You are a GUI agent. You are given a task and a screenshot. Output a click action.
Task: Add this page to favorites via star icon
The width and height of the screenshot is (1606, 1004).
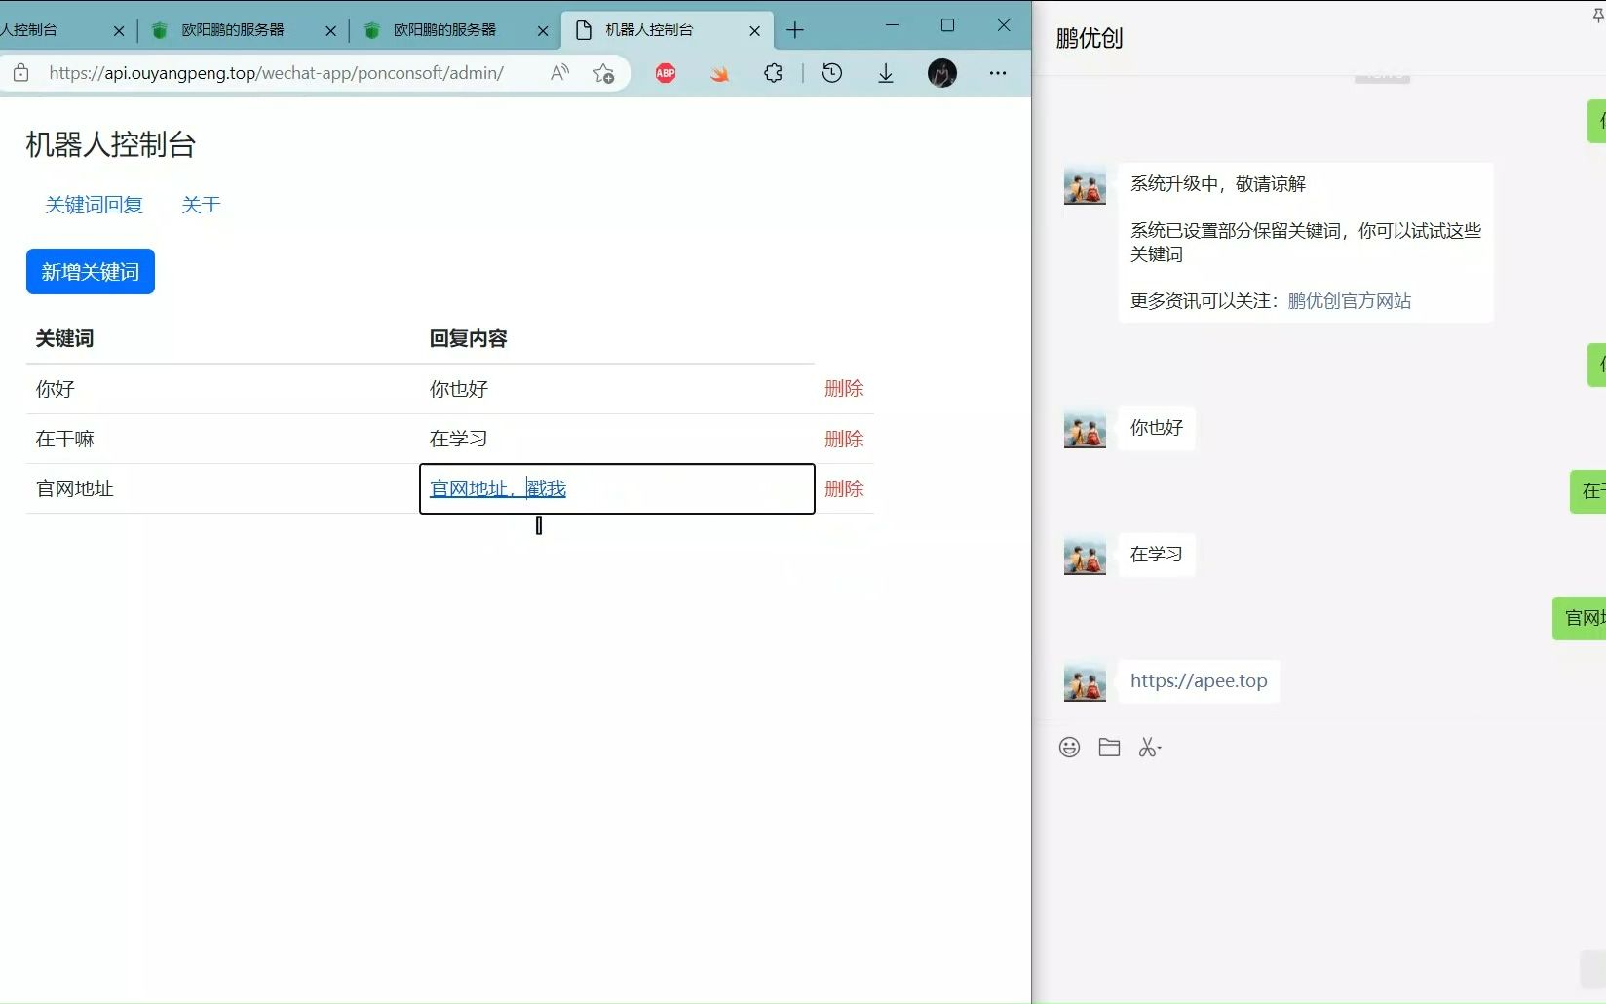click(x=603, y=73)
